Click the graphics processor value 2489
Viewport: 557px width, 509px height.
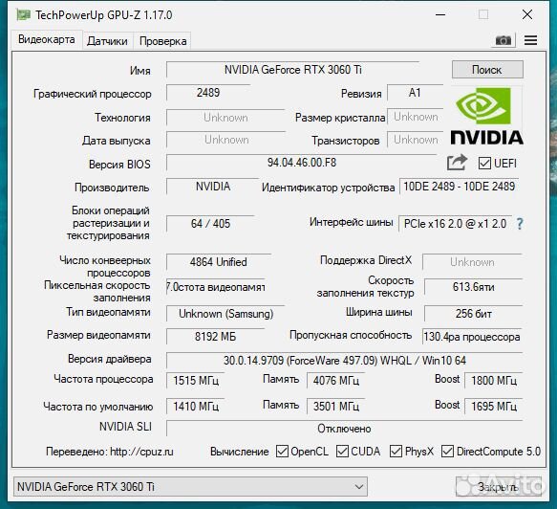coord(208,93)
